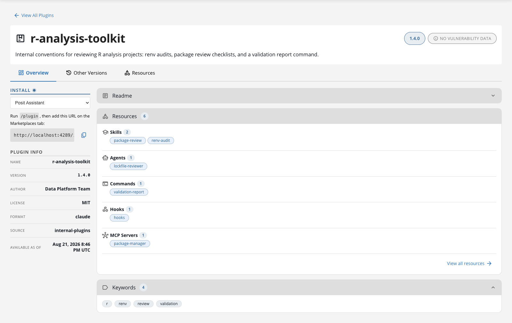Click the install info dot icon
The height and width of the screenshot is (323, 512).
click(x=34, y=90)
